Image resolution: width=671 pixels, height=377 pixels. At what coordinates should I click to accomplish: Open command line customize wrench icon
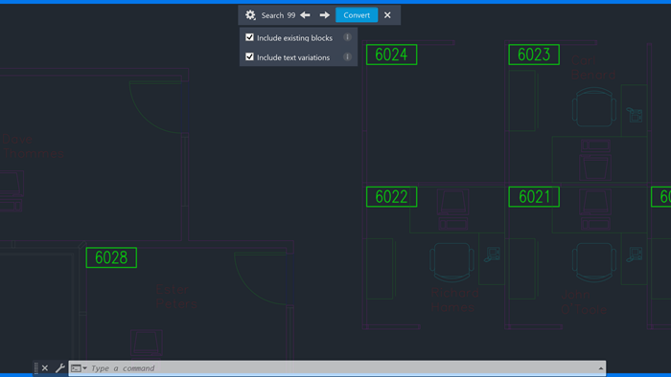click(x=59, y=367)
